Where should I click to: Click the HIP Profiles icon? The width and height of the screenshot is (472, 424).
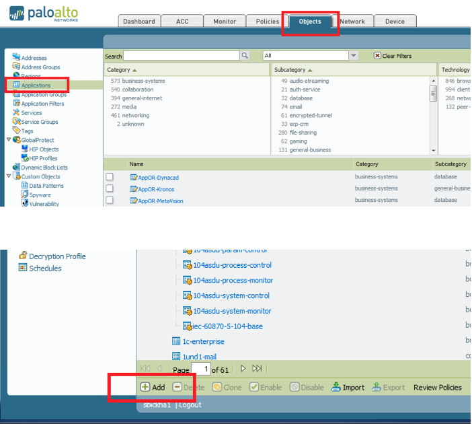(25, 157)
